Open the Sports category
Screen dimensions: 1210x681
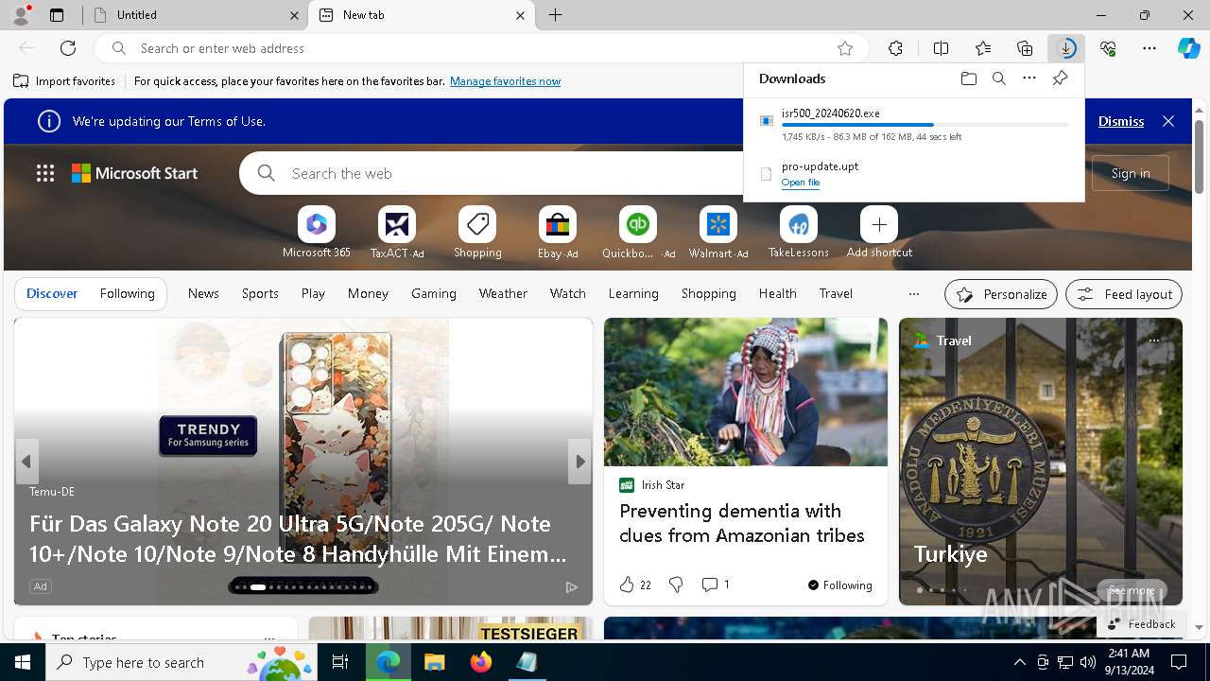(260, 294)
